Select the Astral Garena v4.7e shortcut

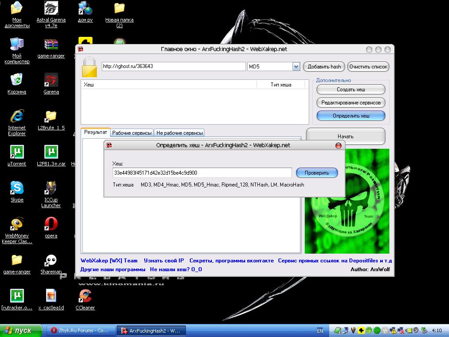click(x=51, y=14)
